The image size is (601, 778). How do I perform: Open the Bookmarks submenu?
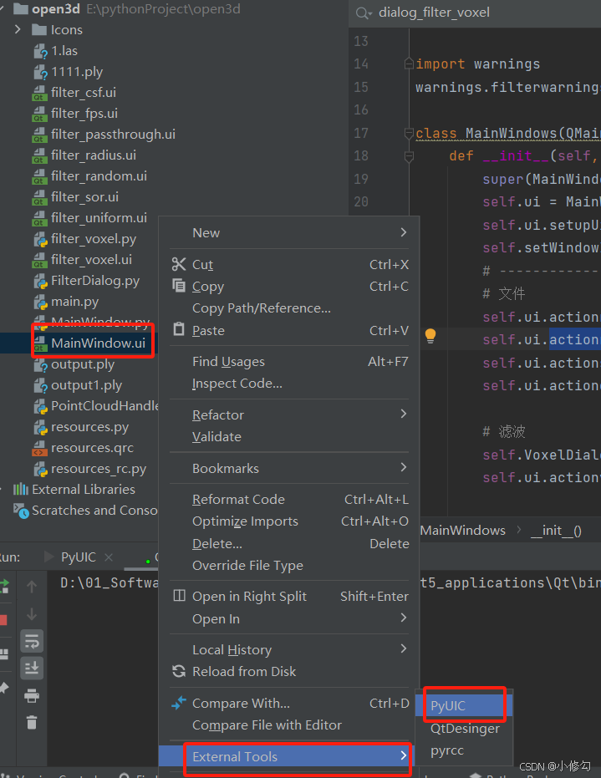[x=289, y=468]
